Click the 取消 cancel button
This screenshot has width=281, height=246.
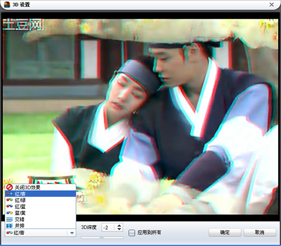coord(259,232)
